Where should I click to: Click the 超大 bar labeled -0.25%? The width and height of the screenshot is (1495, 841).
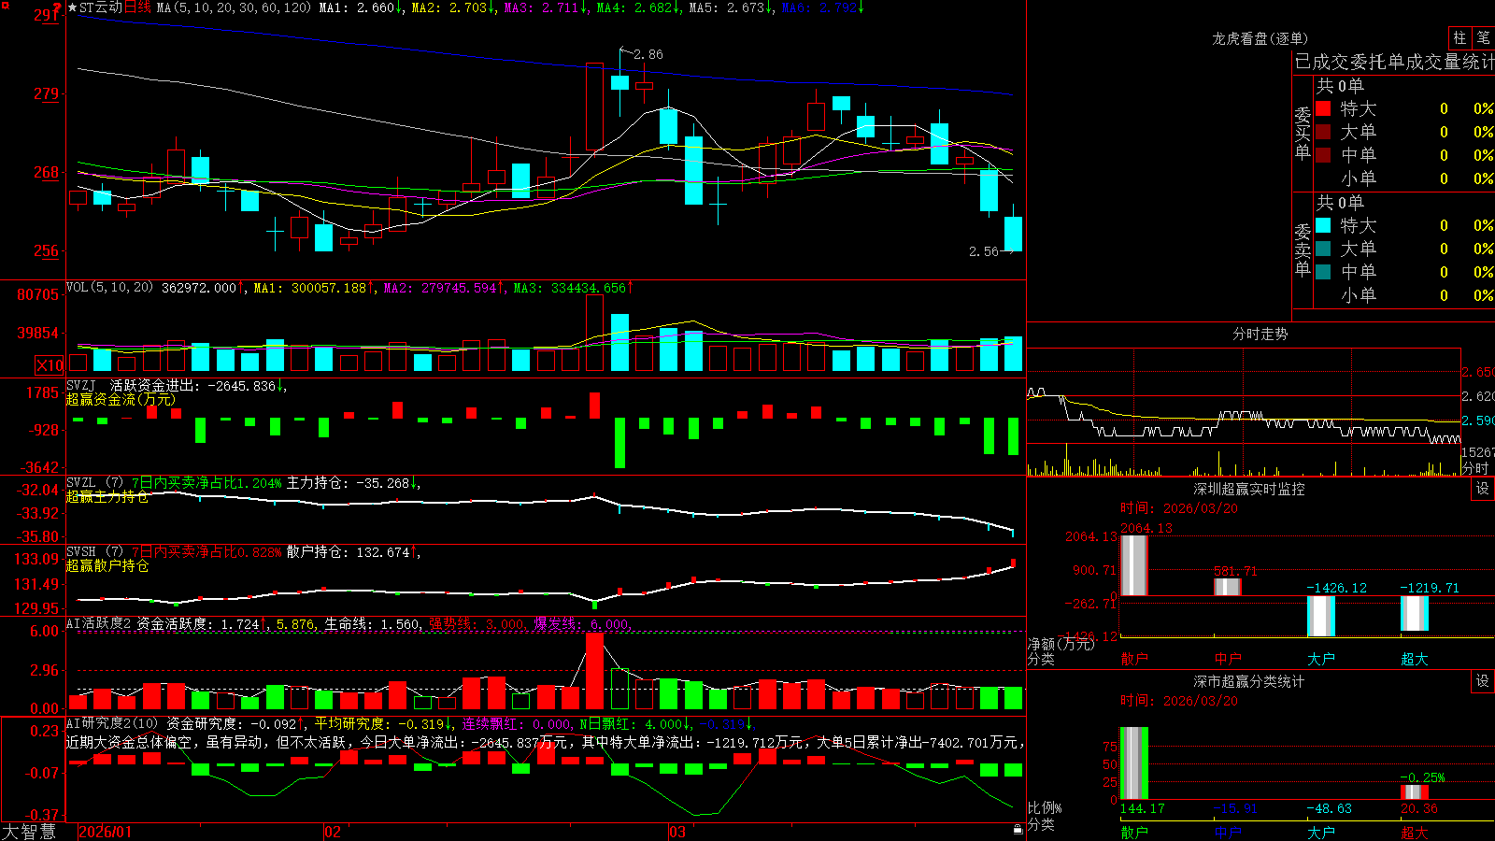coord(1415,792)
